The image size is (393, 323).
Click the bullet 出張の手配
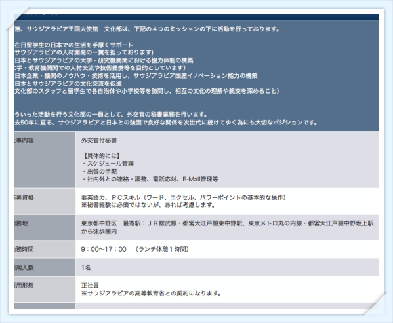tap(99, 172)
